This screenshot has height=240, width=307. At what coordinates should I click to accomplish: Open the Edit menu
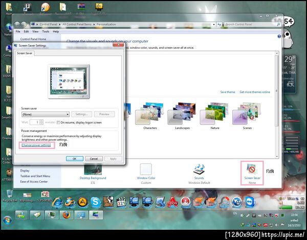point(26,32)
